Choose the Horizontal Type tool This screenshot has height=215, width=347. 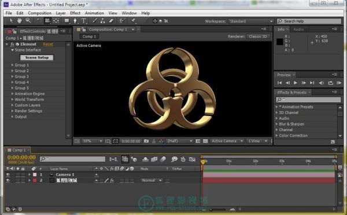click(x=84, y=21)
